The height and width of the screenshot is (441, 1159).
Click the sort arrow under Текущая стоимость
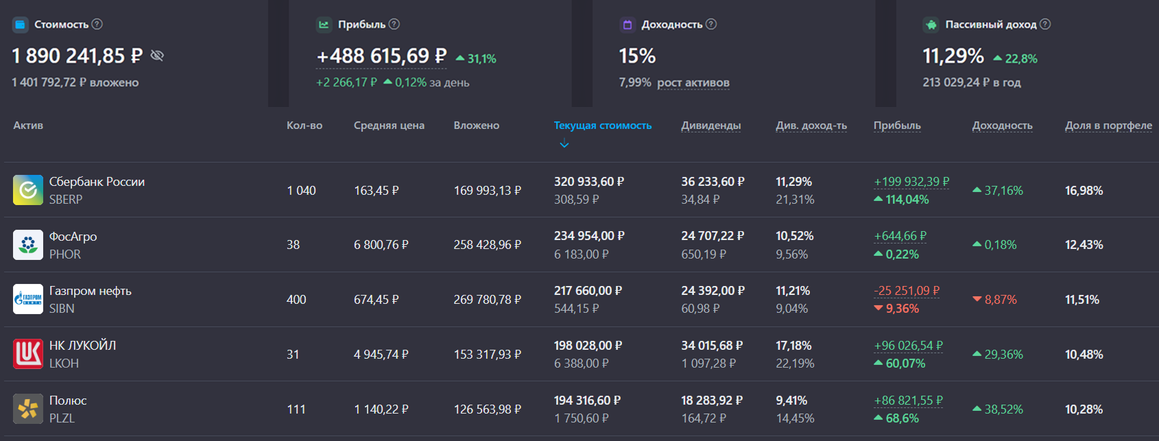tap(564, 143)
